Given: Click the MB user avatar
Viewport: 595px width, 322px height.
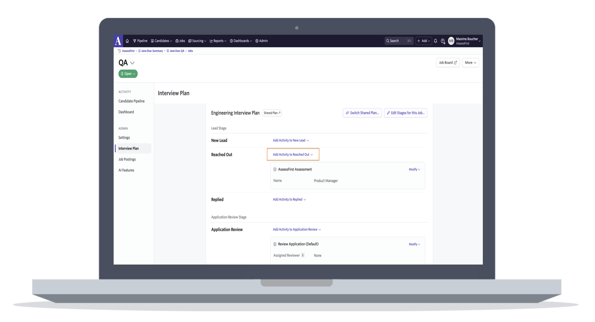Looking at the screenshot, I should [x=451, y=41].
